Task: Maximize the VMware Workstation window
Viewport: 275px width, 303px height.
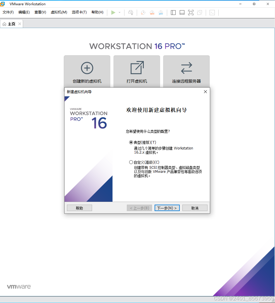Action: pos(254,4)
